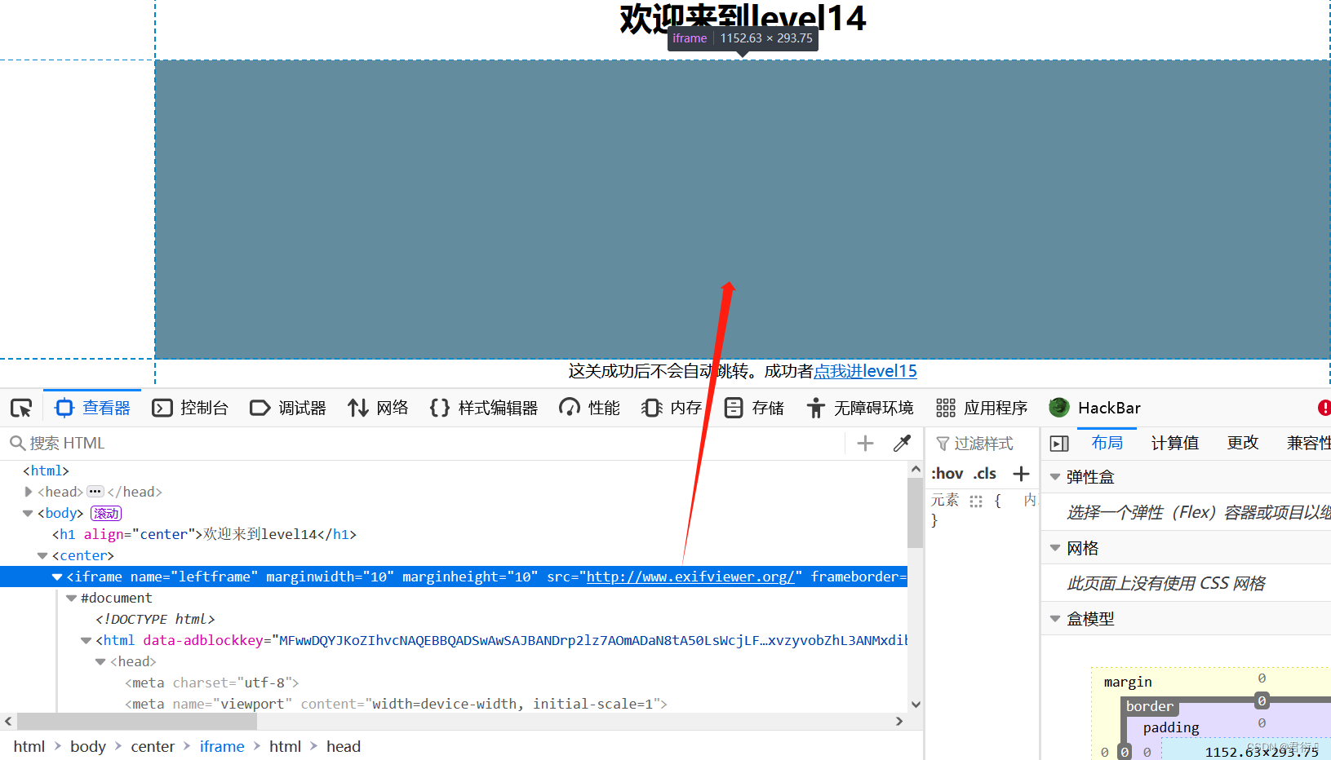Click the horizontal scrollbar right arrow
This screenshot has height=760, width=1331.
899,721
